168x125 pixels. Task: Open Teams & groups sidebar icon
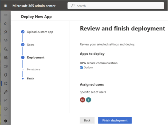coord(6,41)
